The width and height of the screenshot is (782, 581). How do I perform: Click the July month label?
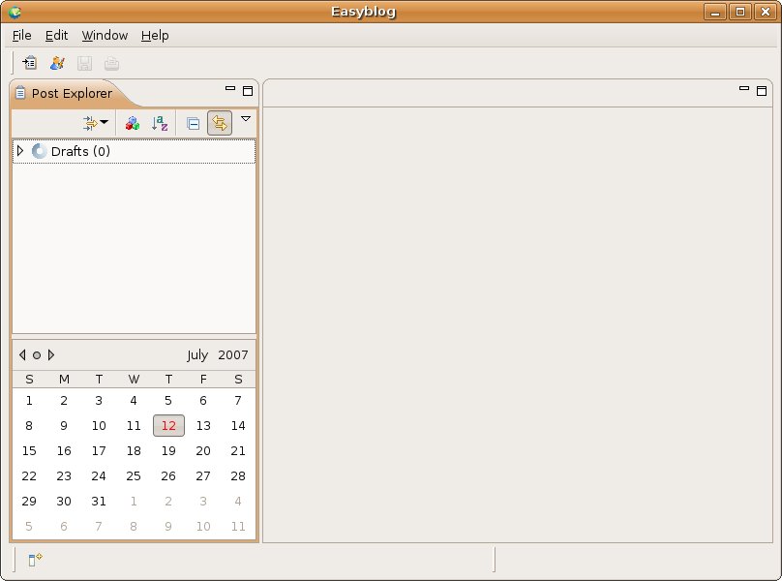(x=197, y=354)
